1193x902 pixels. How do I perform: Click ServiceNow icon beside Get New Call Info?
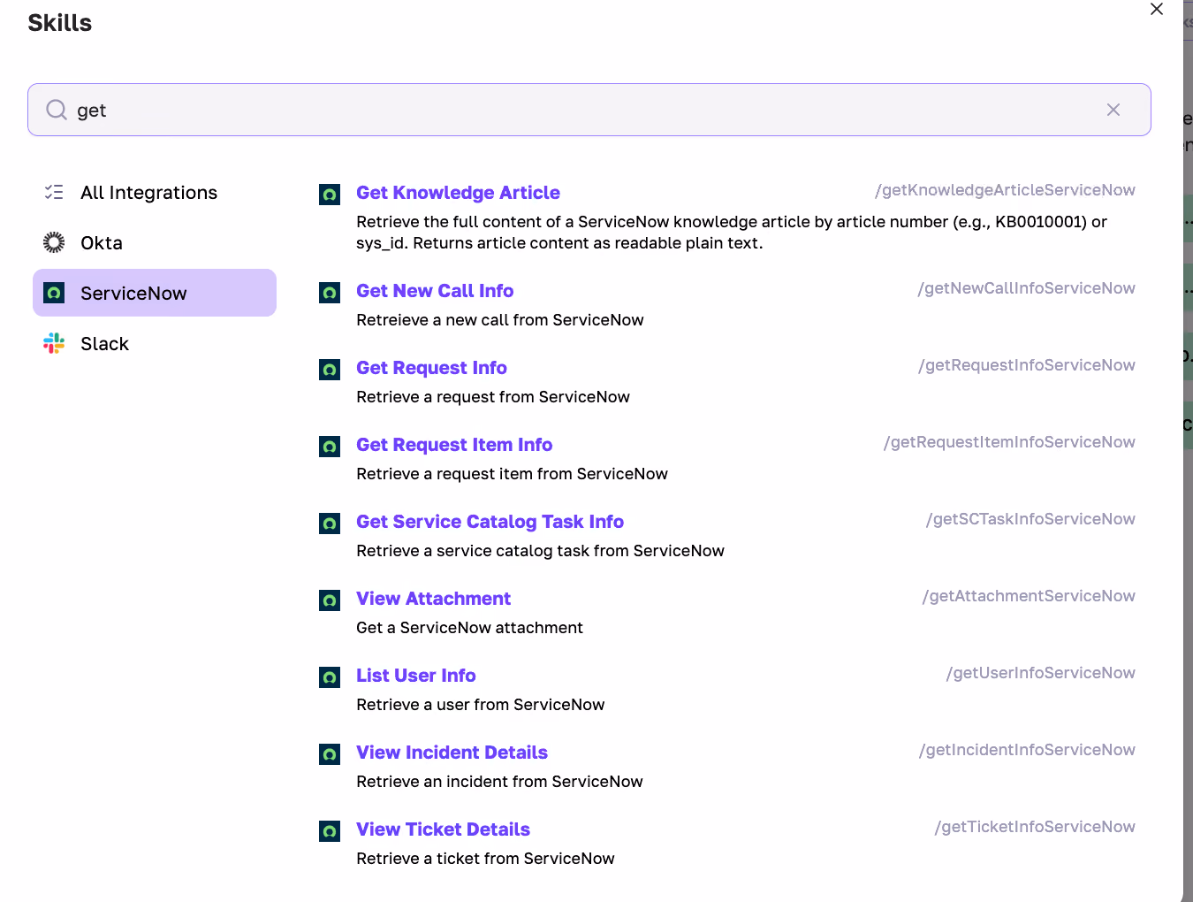[x=330, y=293]
